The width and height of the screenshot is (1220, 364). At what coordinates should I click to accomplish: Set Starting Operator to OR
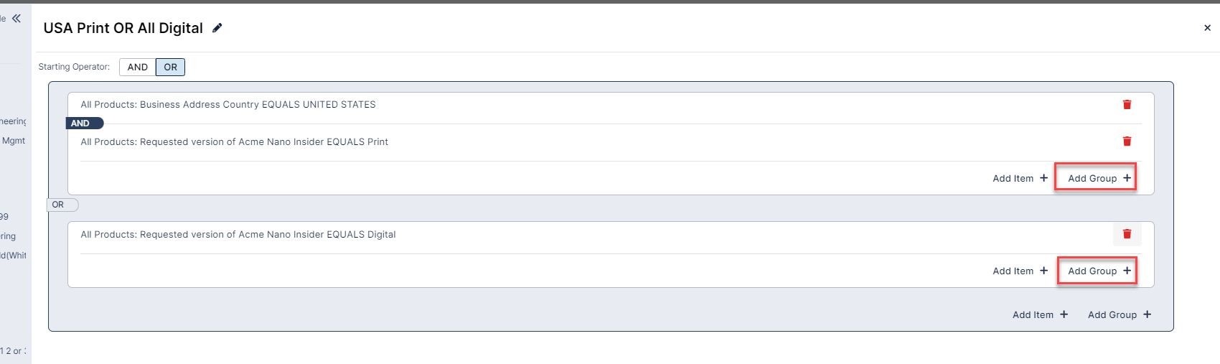coord(170,67)
